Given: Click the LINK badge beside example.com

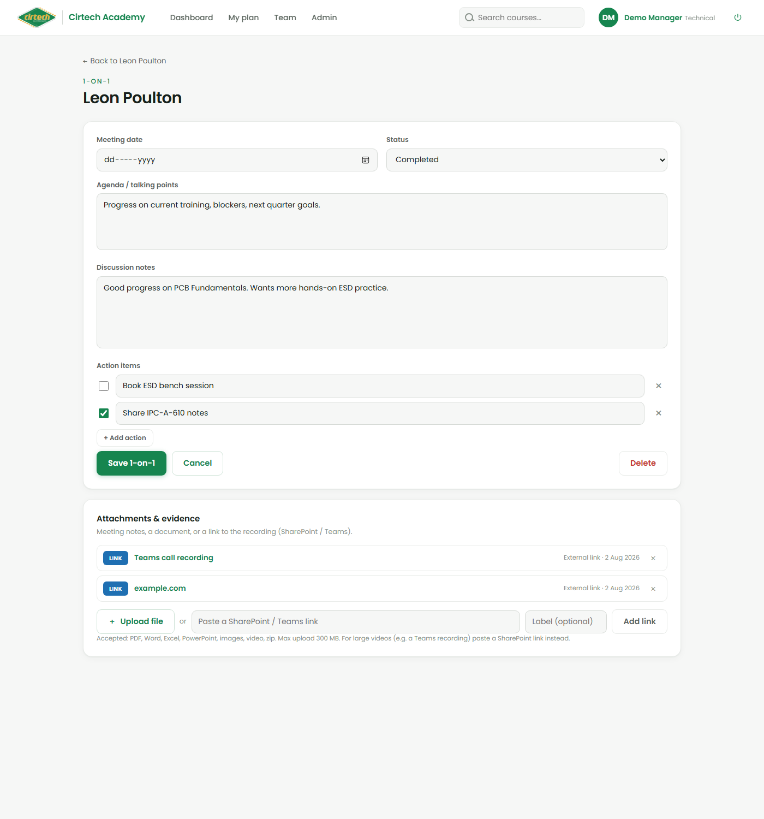Looking at the screenshot, I should pos(116,589).
